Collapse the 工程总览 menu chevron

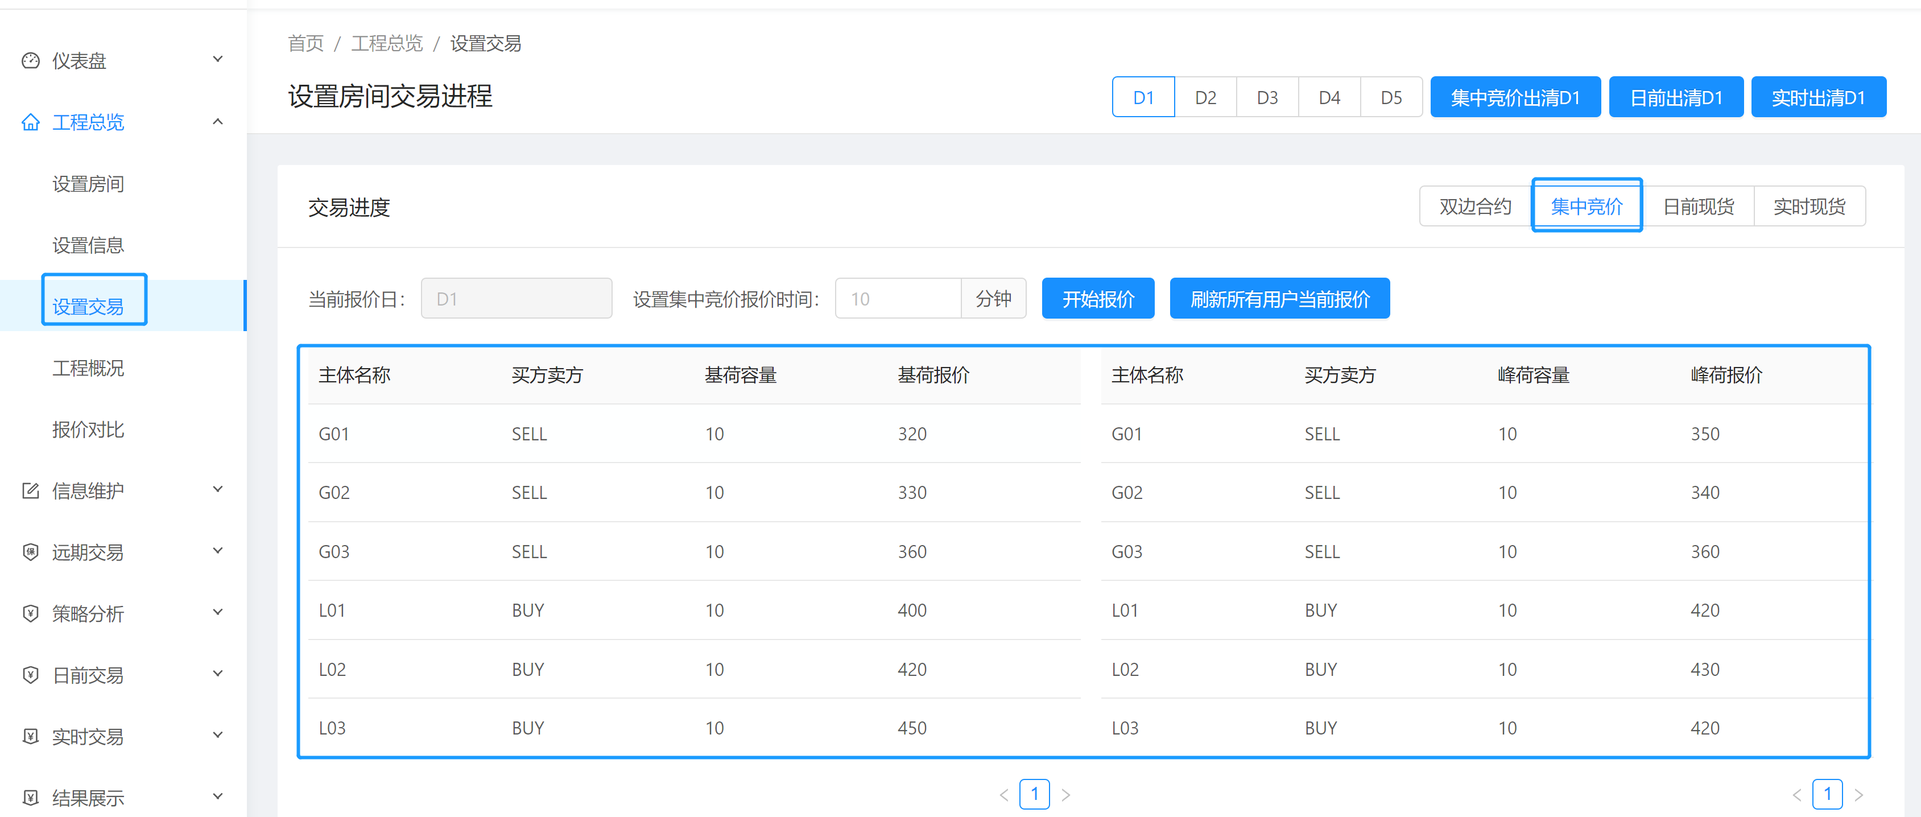pyautogui.click(x=218, y=121)
